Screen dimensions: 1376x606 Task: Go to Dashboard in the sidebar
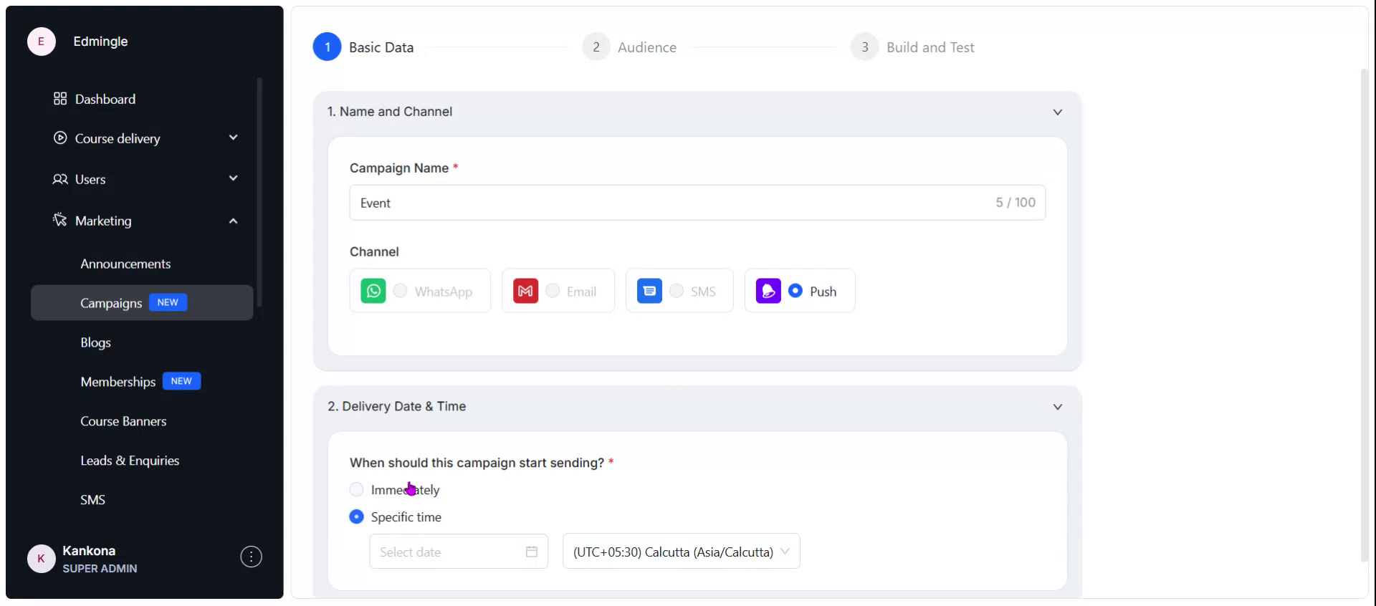coord(105,99)
